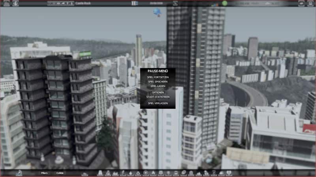
Task: Open Stadt-Statistiken from the pause menu
Action: point(157,97)
